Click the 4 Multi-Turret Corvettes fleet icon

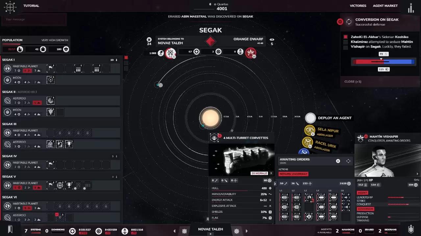[x=214, y=138]
